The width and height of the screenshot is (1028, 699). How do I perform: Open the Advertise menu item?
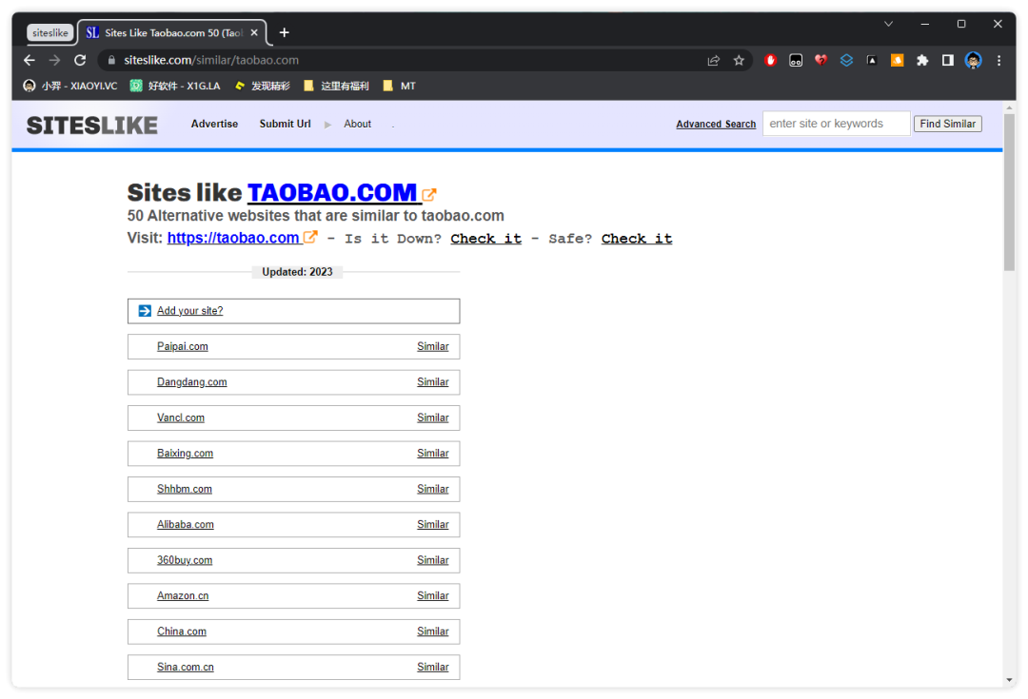pyautogui.click(x=214, y=124)
